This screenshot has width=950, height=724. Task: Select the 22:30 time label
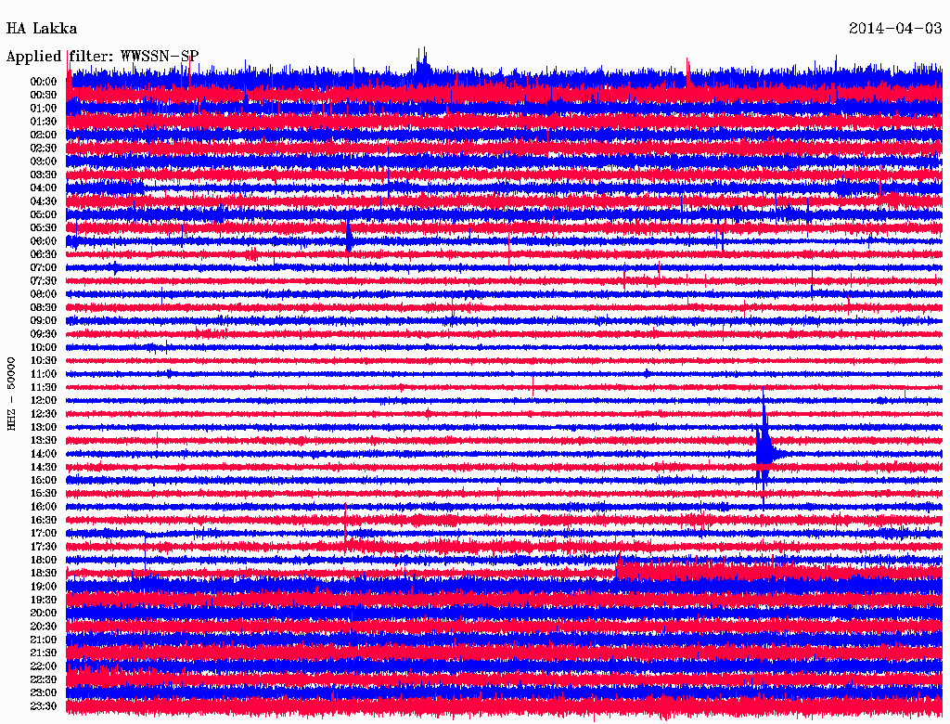(44, 679)
